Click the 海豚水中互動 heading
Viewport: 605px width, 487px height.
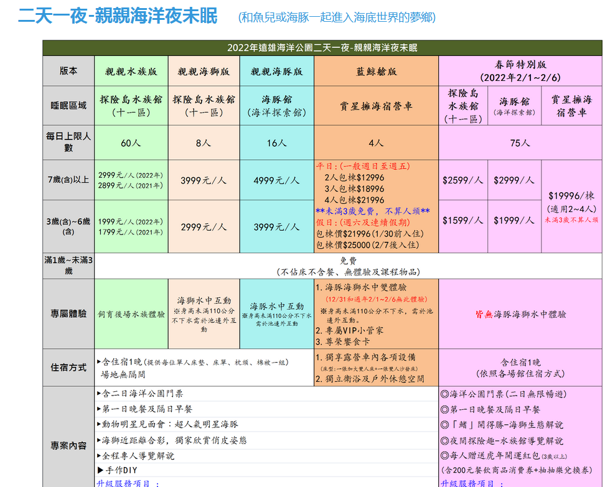point(276,307)
